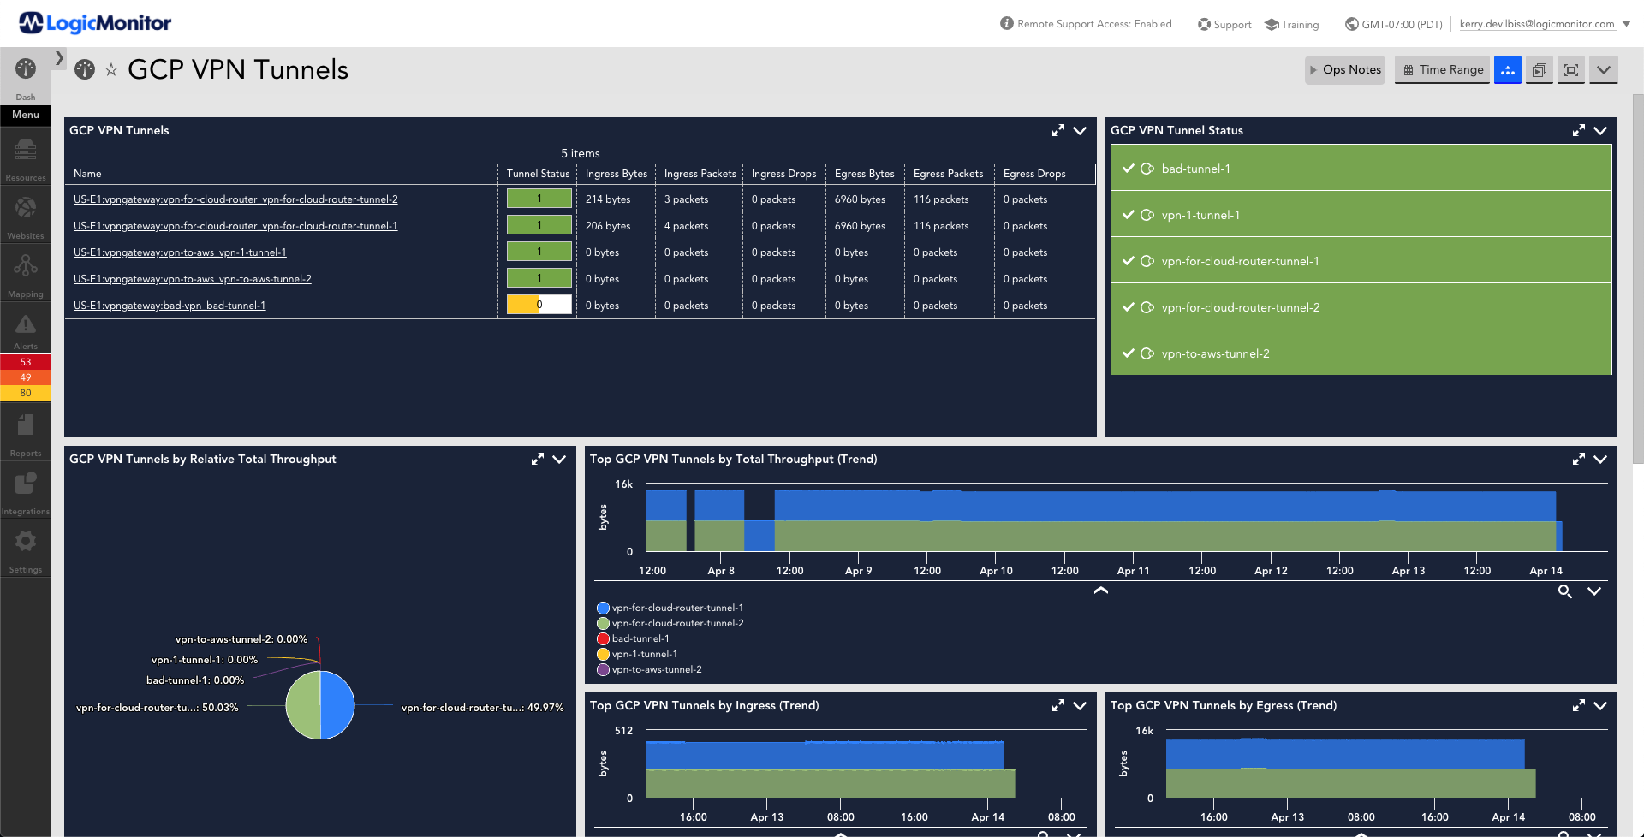Favorite the dashboard with the star icon
The height and width of the screenshot is (837, 1644).
[x=111, y=70]
